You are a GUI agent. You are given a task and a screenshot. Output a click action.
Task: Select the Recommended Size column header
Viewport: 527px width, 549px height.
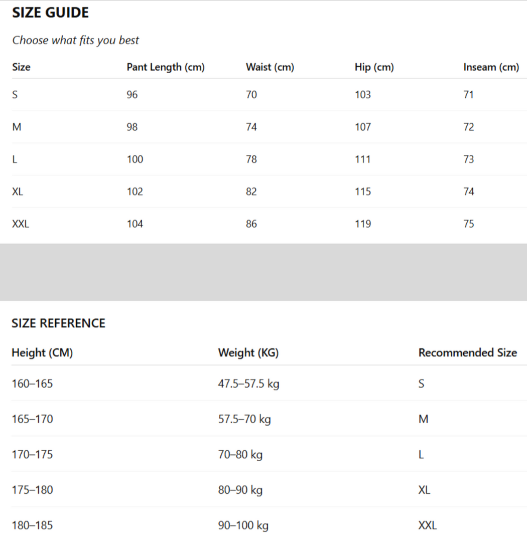467,353
